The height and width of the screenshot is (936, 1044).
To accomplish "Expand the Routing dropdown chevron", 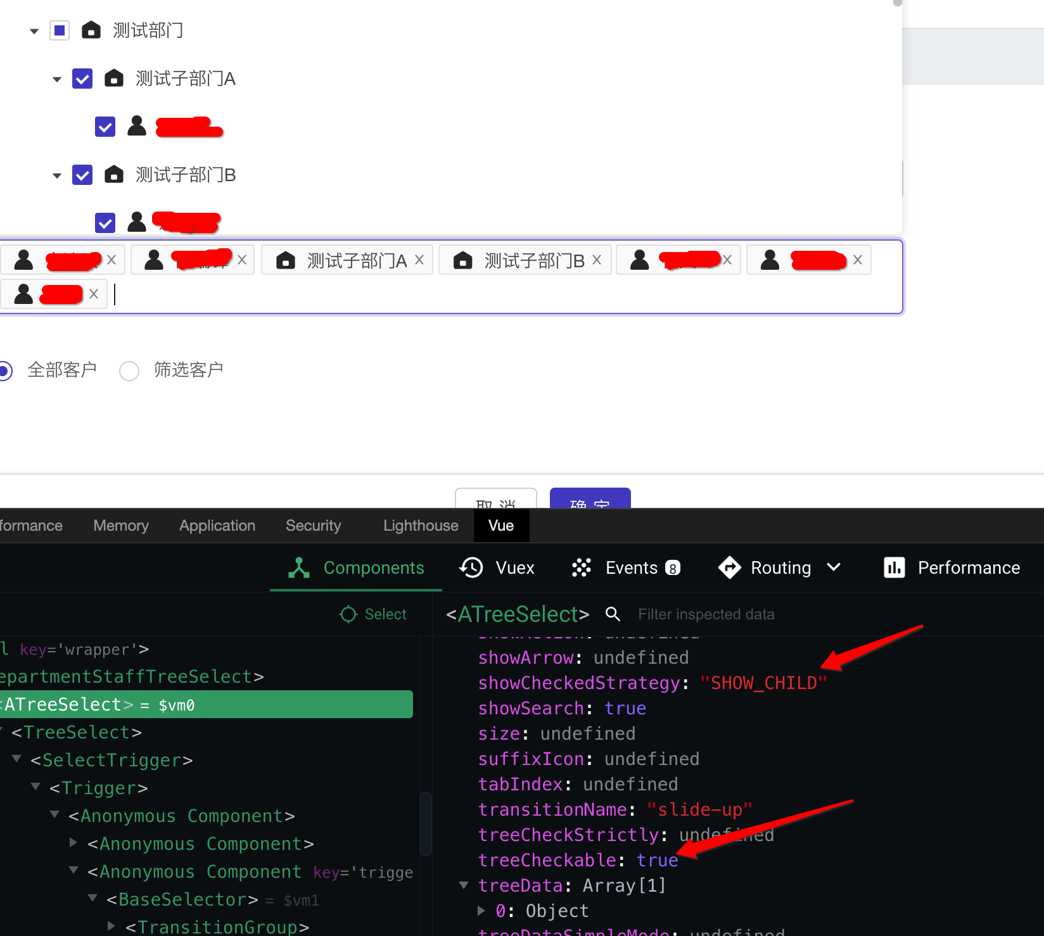I will click(x=834, y=567).
